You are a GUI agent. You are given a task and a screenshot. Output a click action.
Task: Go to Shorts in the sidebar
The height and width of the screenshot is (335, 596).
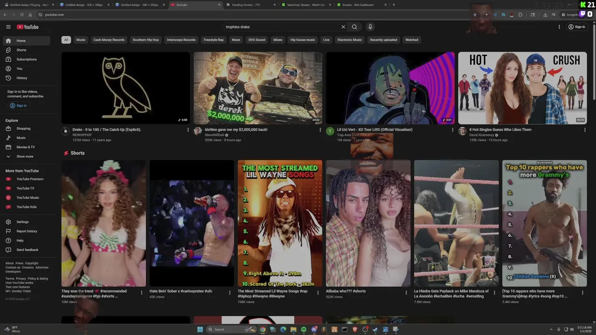[27, 50]
